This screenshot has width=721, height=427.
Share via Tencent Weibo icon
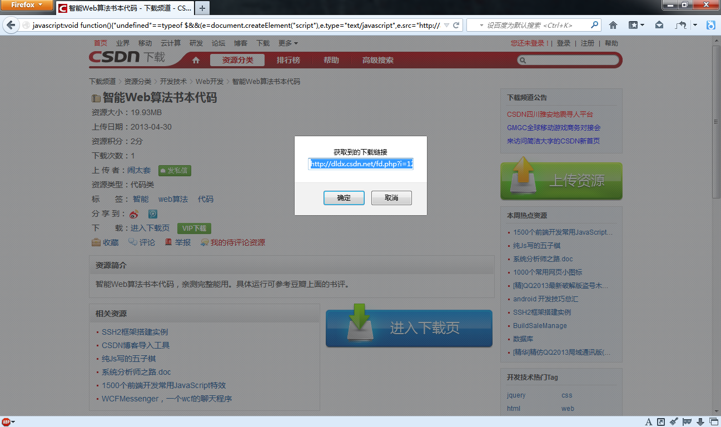[x=152, y=214]
